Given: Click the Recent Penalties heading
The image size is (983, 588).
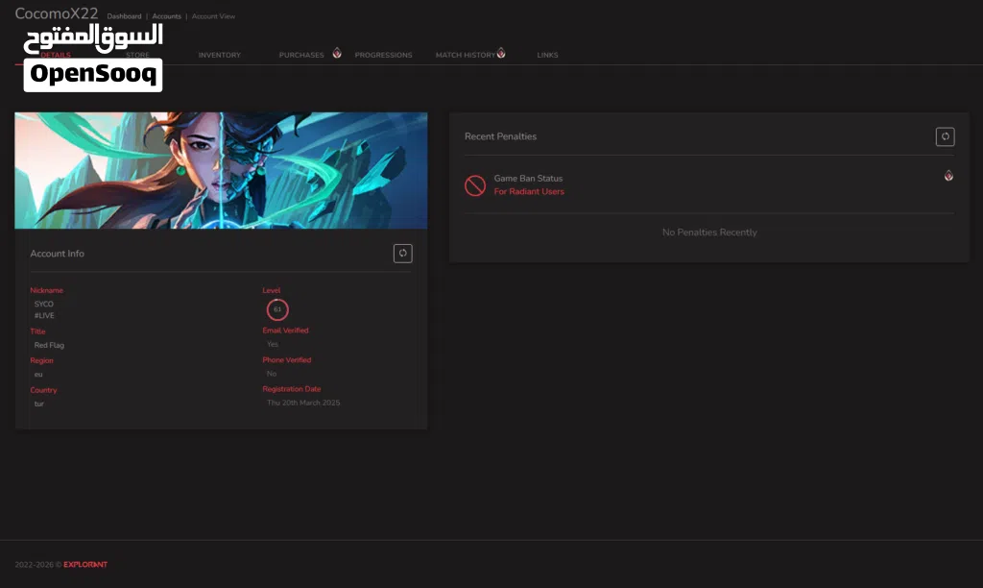Looking at the screenshot, I should coord(500,136).
